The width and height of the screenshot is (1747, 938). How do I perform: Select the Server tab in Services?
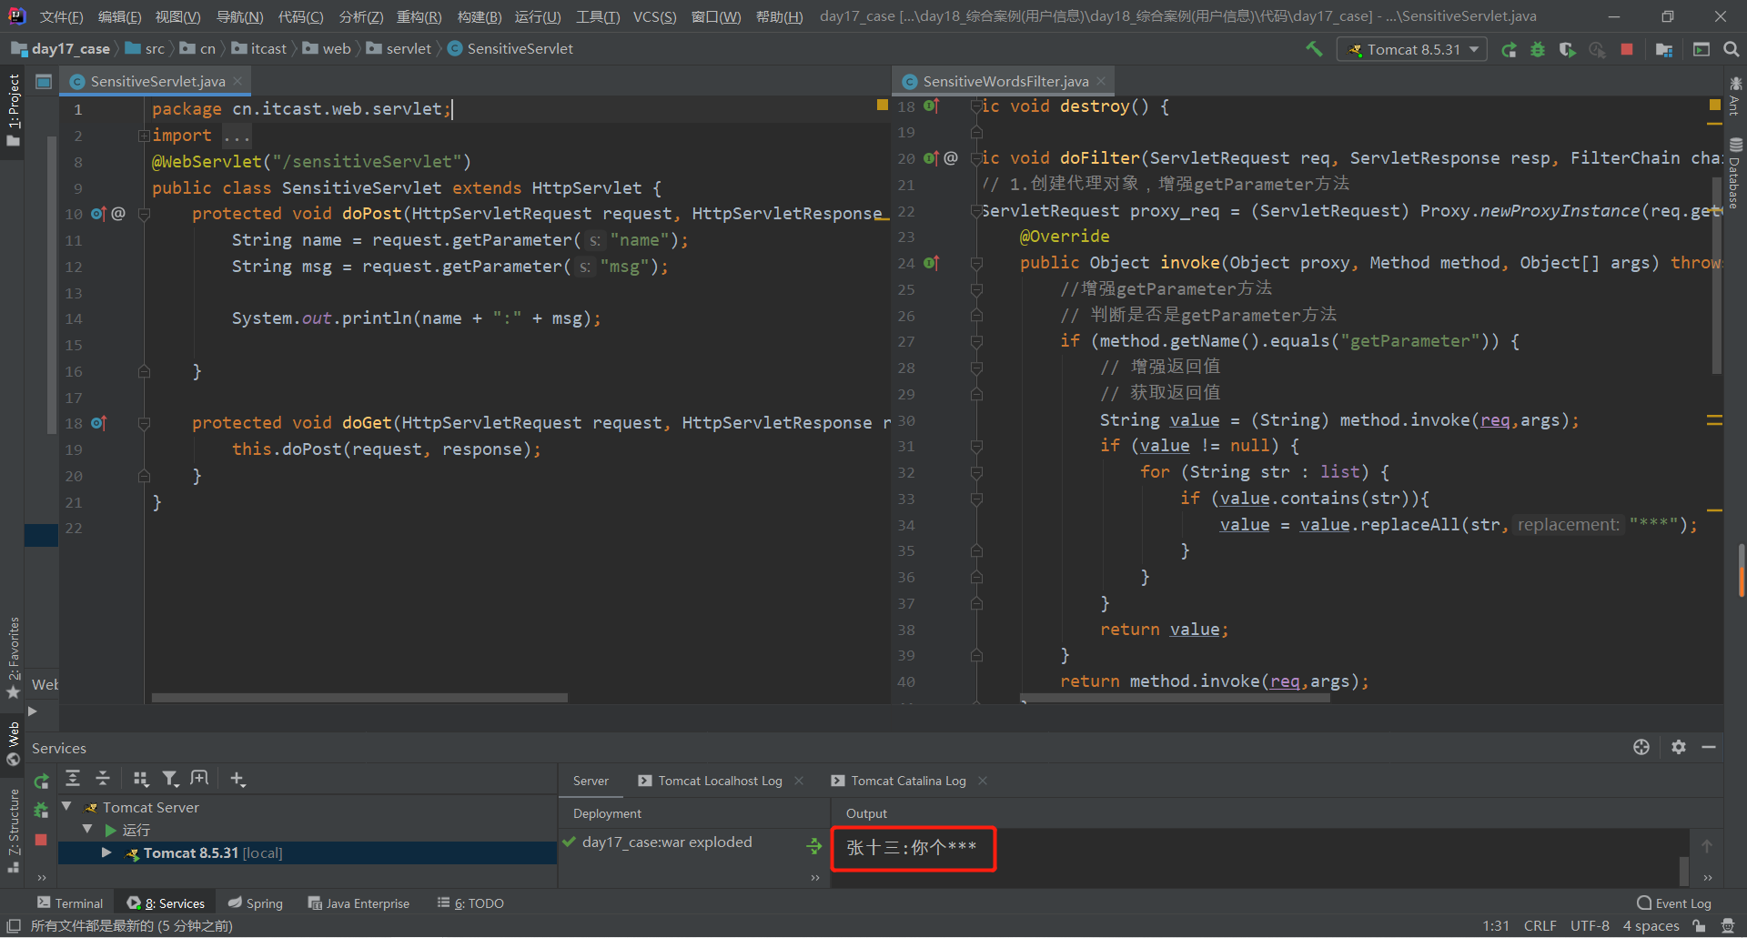[x=591, y=781]
